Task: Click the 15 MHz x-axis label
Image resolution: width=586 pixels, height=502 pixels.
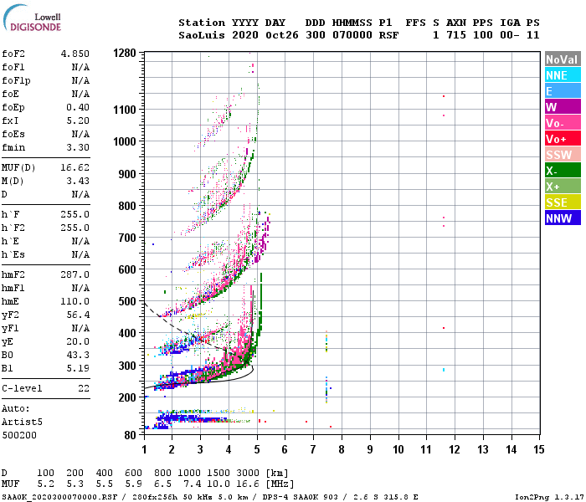Action: 539,449
